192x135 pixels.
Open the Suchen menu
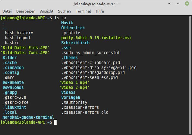[x=64, y=11]
